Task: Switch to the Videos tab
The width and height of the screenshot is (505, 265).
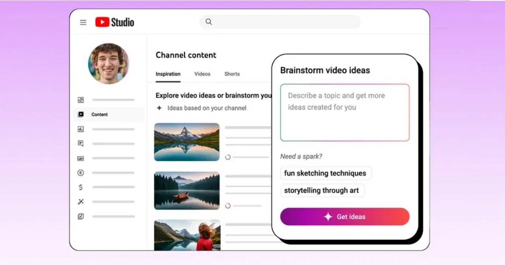Action: point(202,74)
